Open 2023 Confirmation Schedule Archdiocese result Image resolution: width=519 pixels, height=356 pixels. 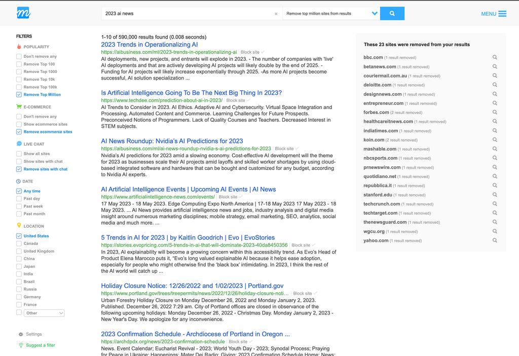click(195, 334)
